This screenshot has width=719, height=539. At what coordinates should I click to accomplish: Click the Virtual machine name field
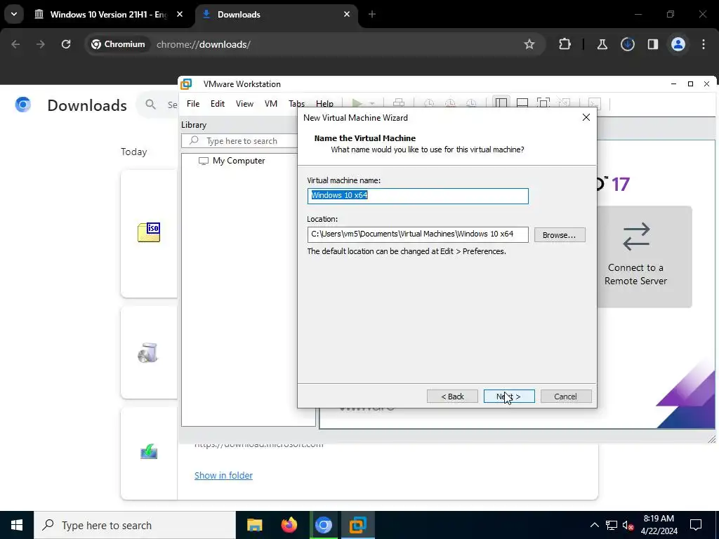pyautogui.click(x=418, y=196)
